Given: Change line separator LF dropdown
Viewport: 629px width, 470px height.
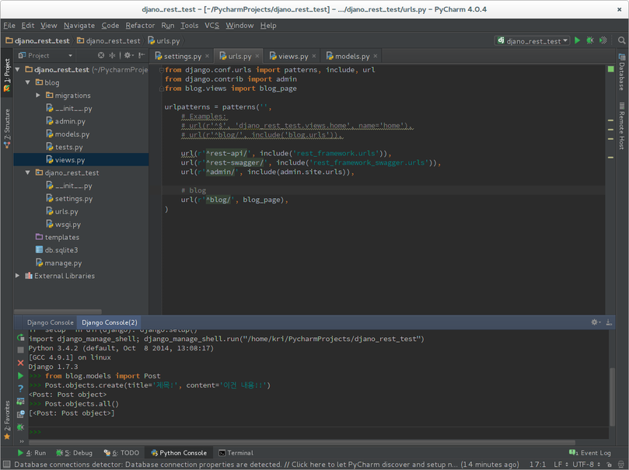Looking at the screenshot, I should (x=561, y=465).
